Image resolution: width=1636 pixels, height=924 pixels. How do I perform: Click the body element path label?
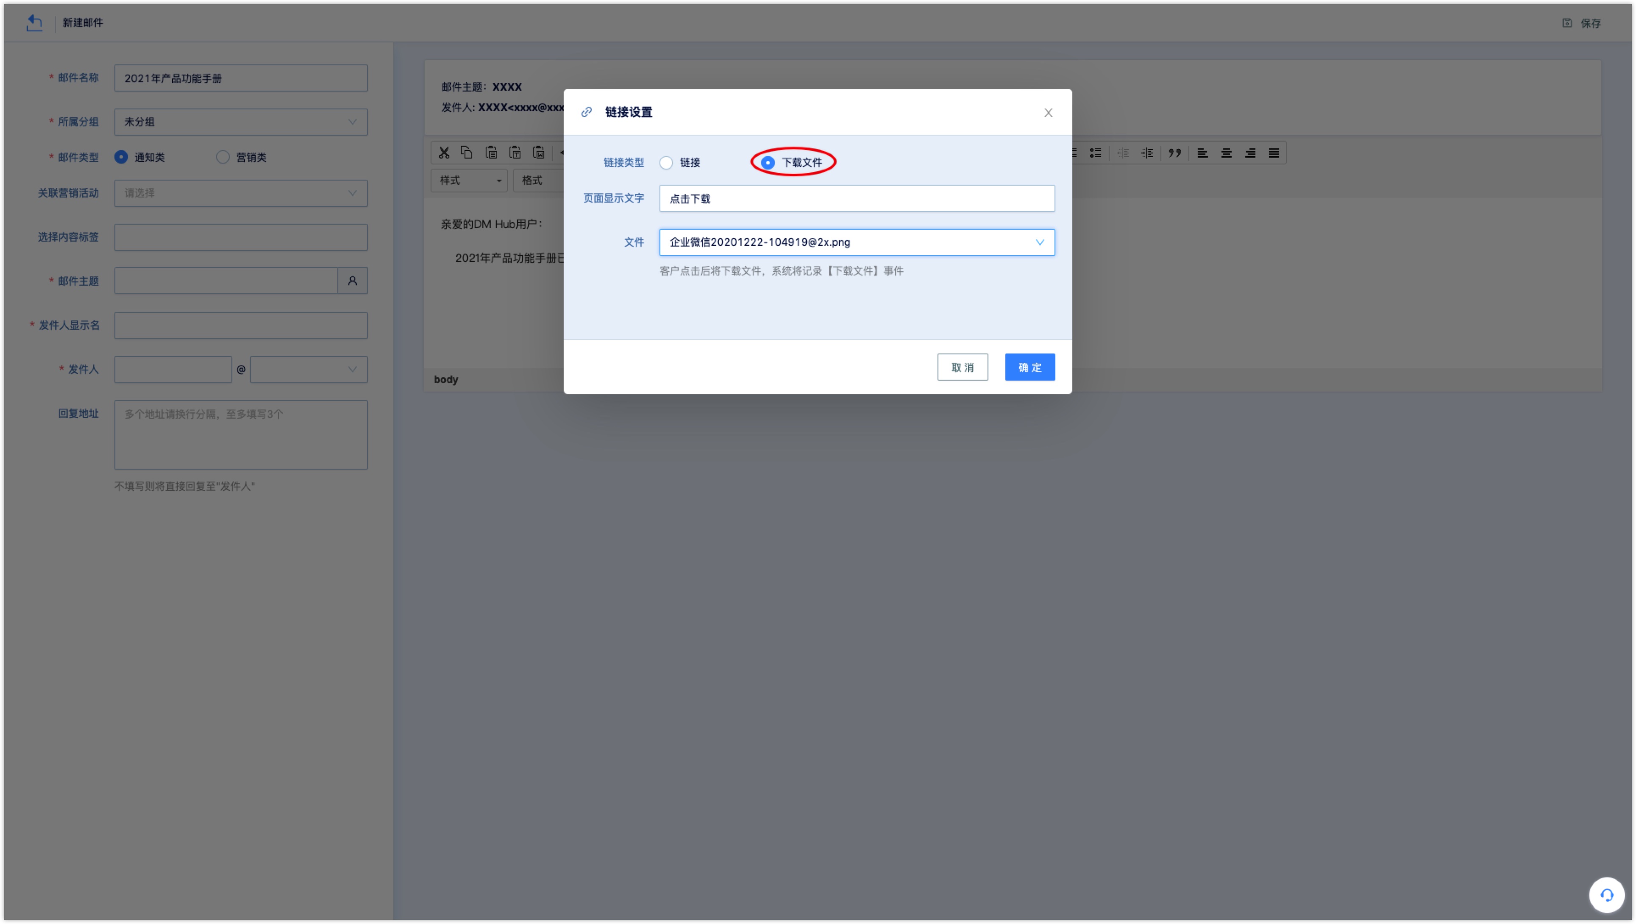click(x=446, y=380)
